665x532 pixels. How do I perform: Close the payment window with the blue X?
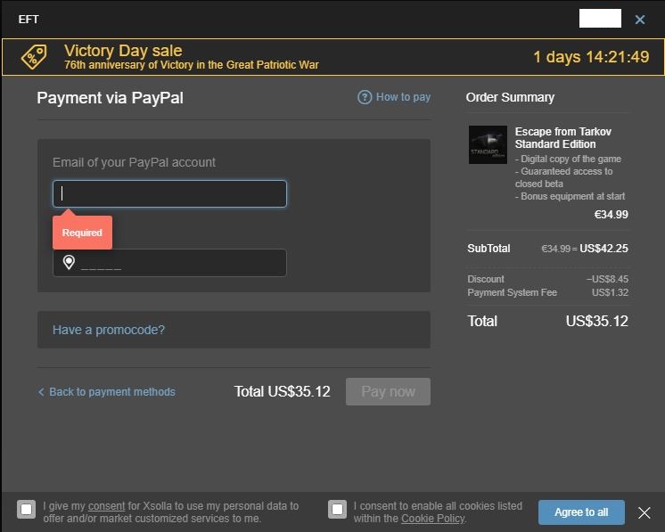(640, 20)
